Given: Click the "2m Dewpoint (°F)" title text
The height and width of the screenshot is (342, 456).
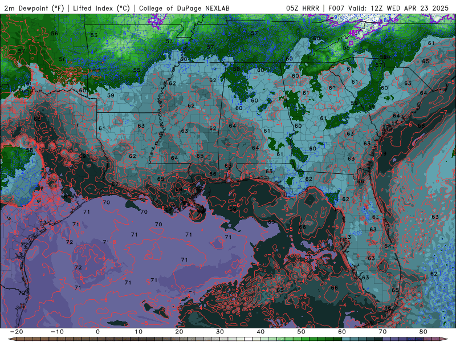Looking at the screenshot, I should click(34, 9).
